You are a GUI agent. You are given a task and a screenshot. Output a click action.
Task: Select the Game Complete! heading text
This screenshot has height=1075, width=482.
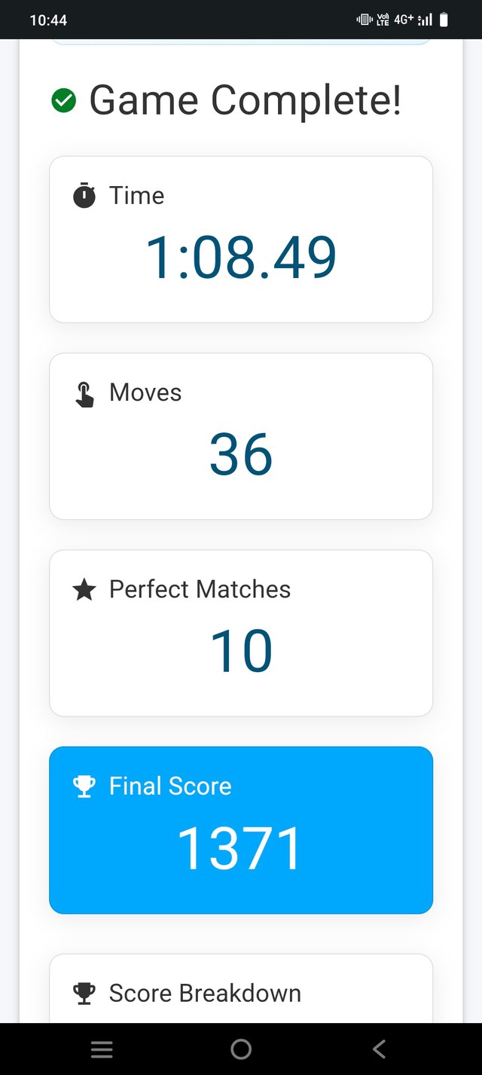point(246,100)
